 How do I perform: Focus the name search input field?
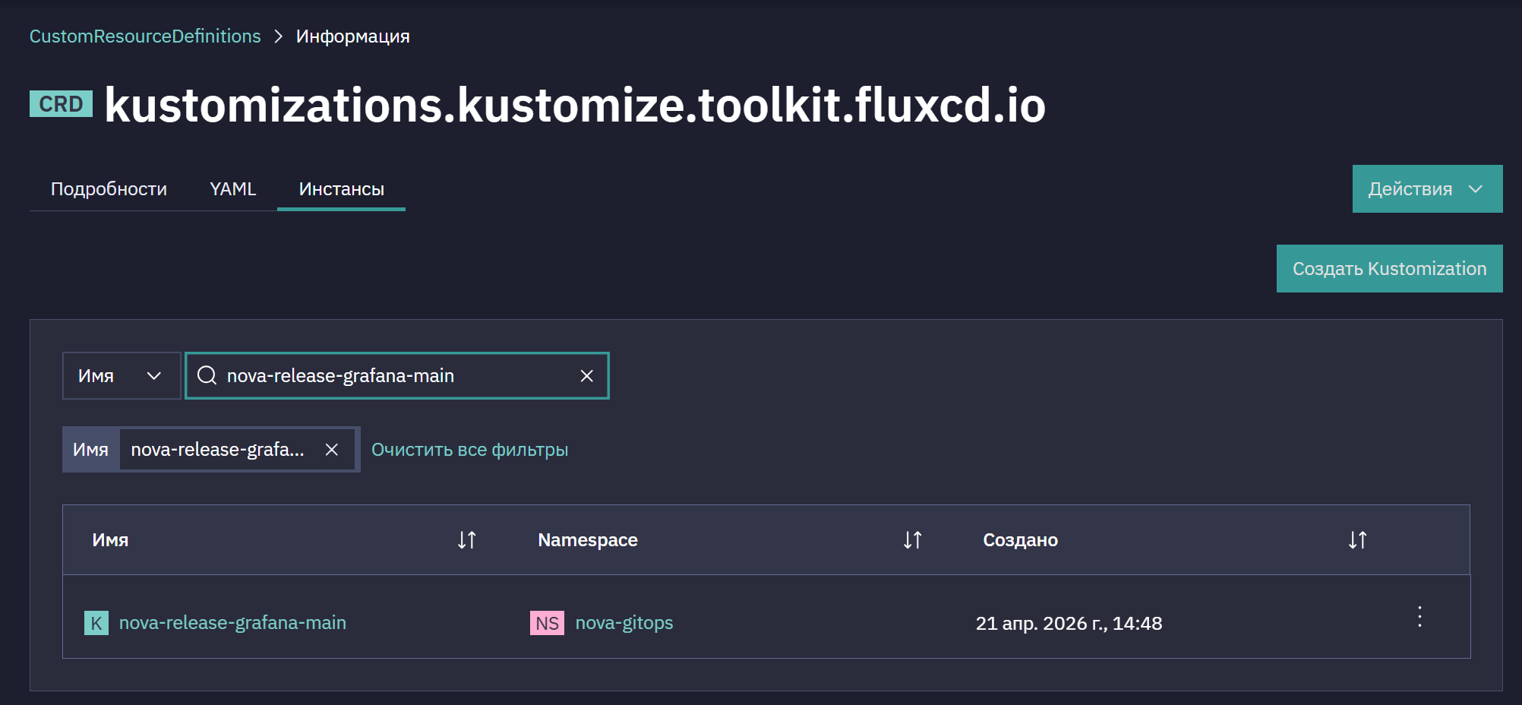click(396, 375)
